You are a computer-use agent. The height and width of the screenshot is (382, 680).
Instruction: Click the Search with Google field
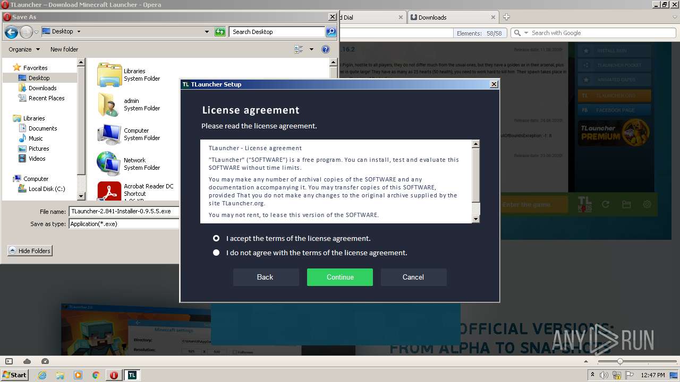pos(601,33)
